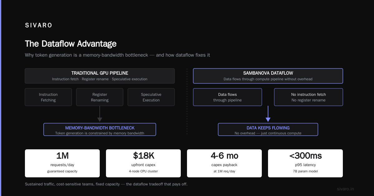Click the Data Keeps Flowing box

coord(268,129)
